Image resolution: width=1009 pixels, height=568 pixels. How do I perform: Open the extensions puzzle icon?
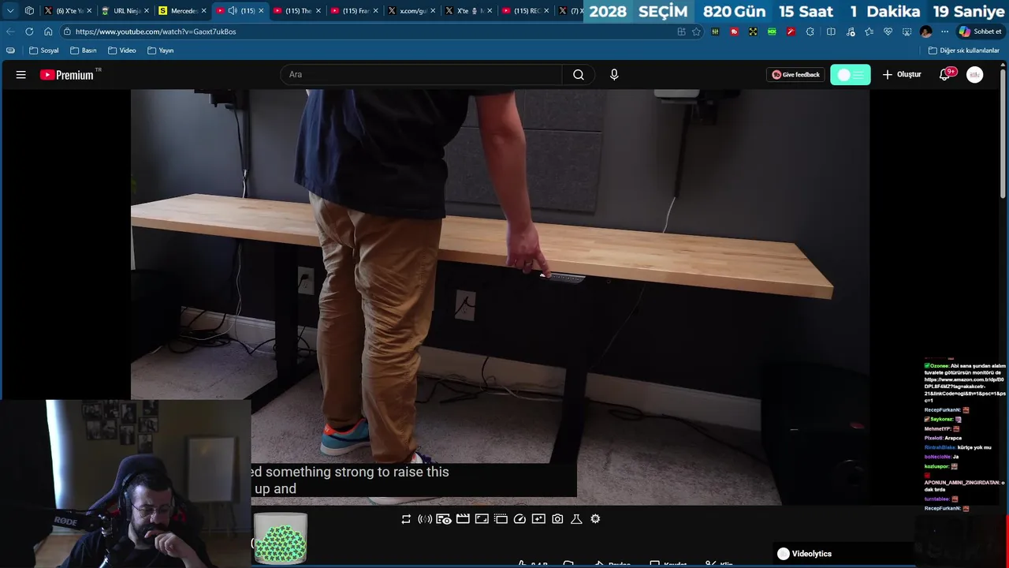(810, 32)
